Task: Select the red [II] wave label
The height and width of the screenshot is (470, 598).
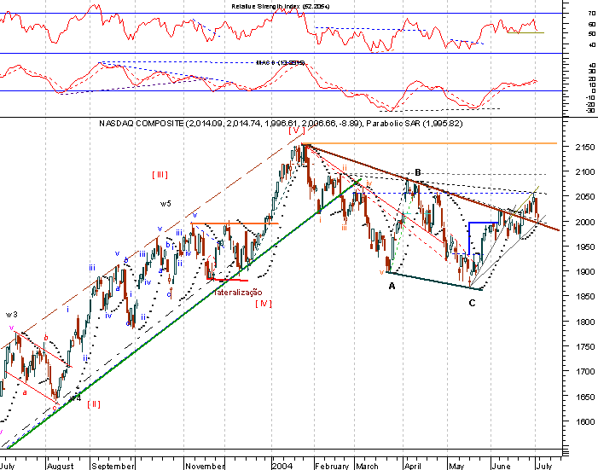Action: 94,404
